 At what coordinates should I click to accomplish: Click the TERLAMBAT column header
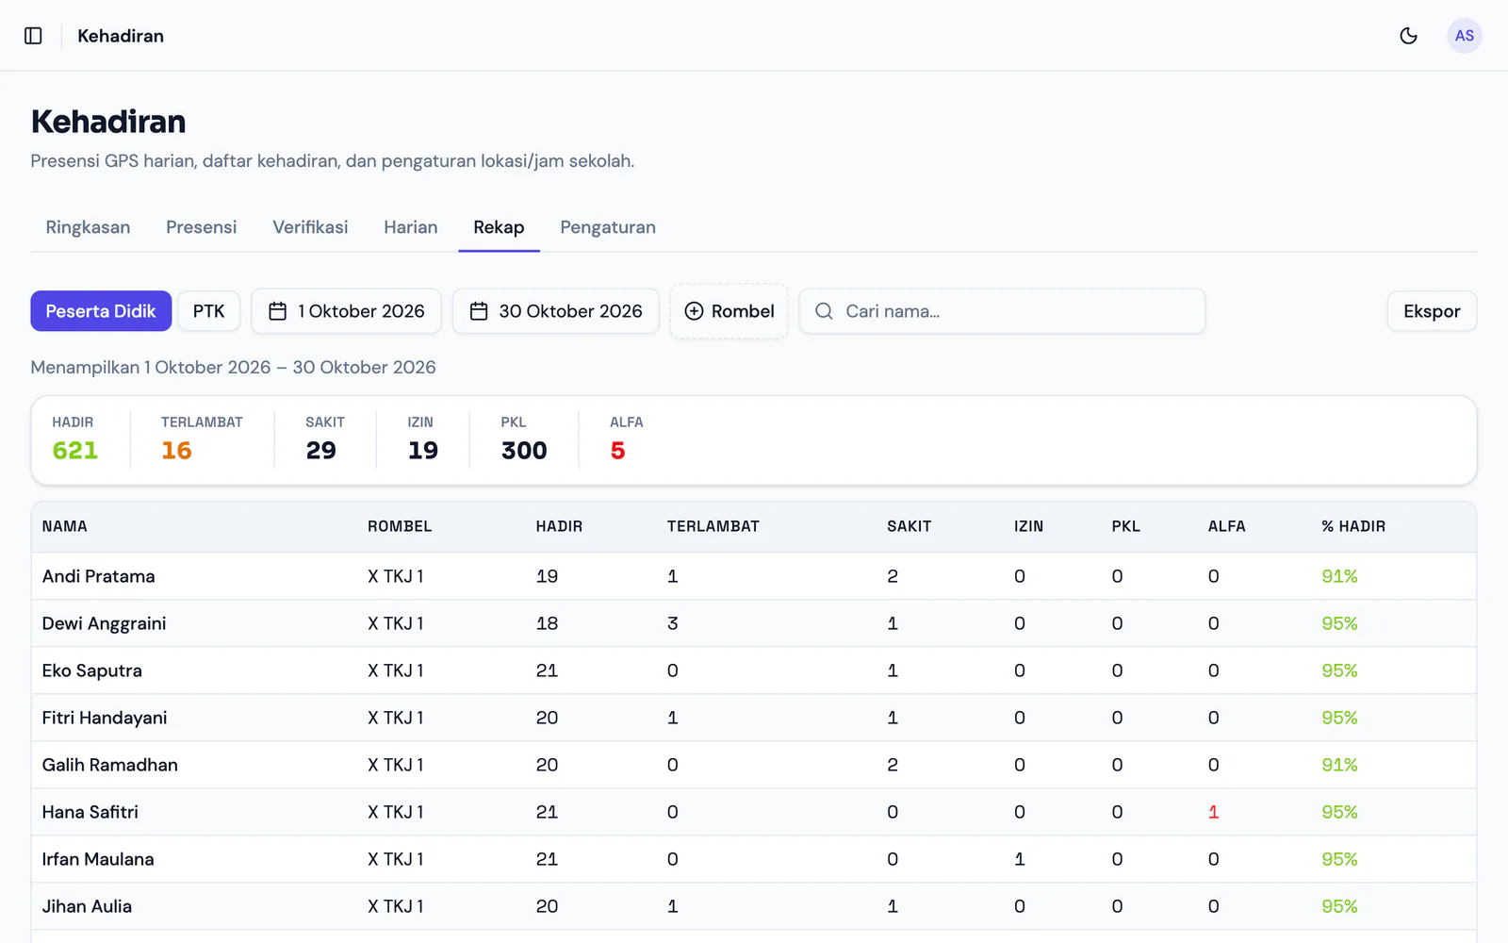coord(713,526)
